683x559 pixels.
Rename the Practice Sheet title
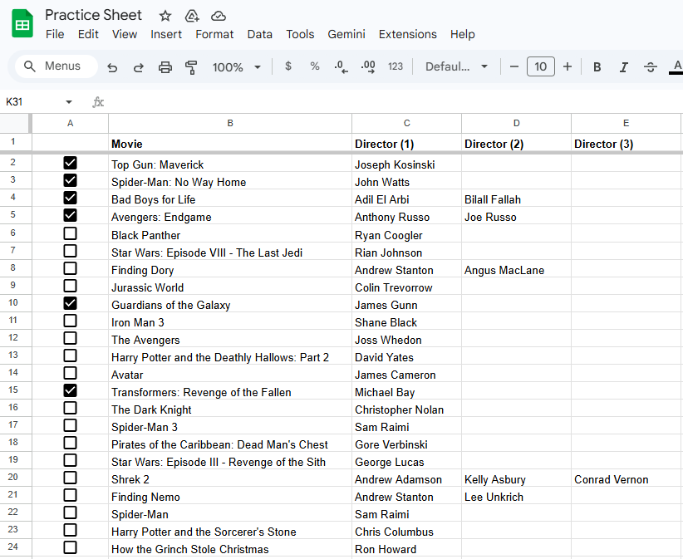click(93, 15)
